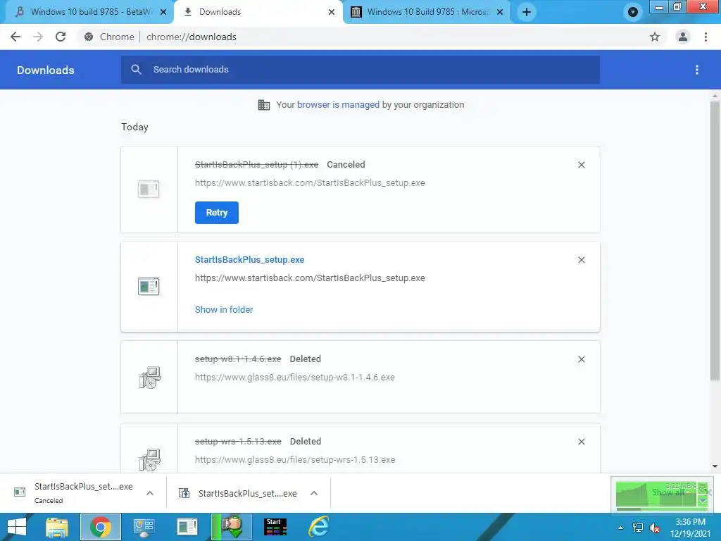
Task: Remove setup-wrs-1.5.13.exe entry from list
Action: point(581,442)
